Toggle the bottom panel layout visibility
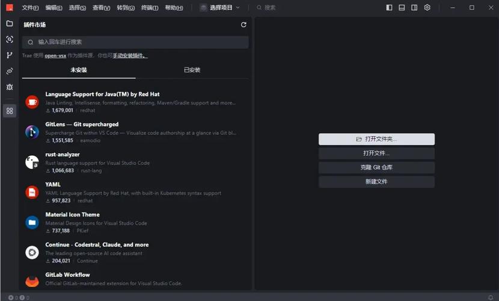The height and width of the screenshot is (301, 499). tap(402, 8)
